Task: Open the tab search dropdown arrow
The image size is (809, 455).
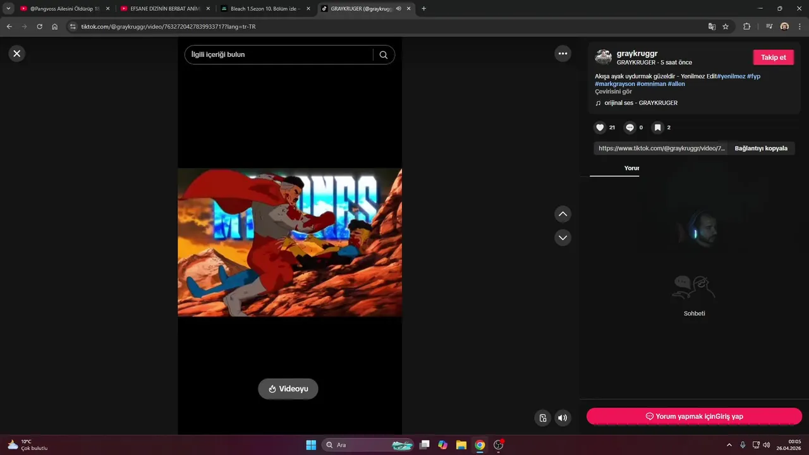Action: point(8,9)
